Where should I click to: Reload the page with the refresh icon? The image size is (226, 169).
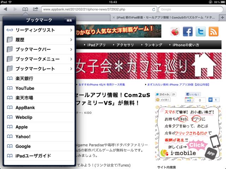154,10
